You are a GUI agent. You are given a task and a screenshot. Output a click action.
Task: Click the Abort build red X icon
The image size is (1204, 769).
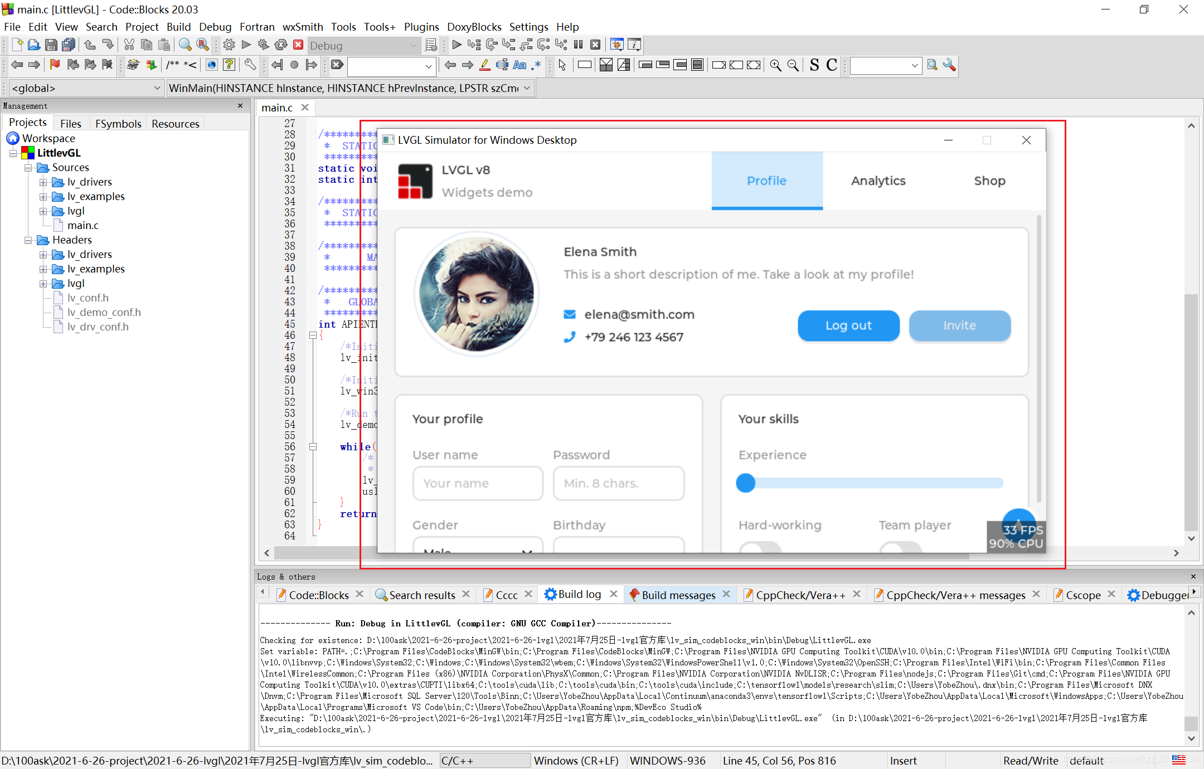point(299,45)
